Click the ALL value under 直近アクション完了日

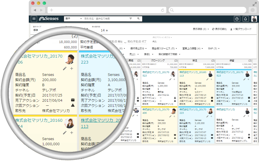(x=155, y=41)
